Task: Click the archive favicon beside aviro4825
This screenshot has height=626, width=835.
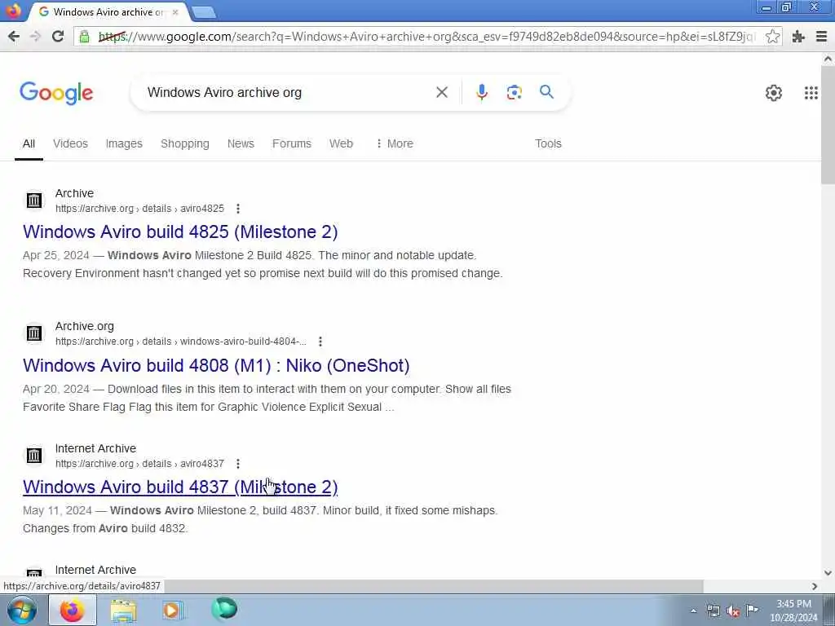Action: 34,201
